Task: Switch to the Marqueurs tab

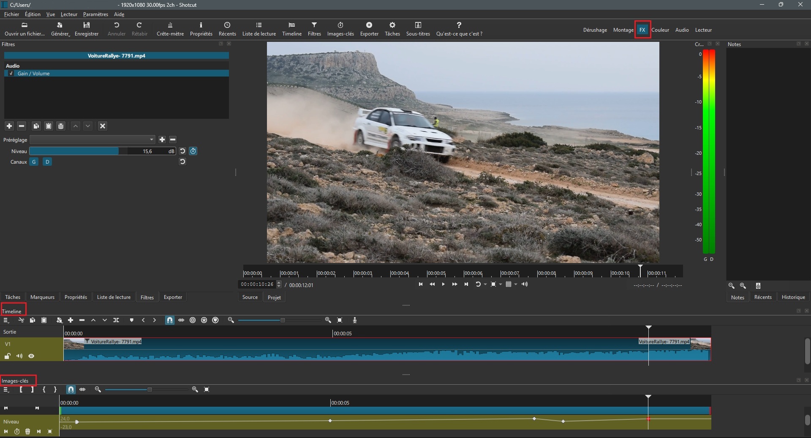Action: click(x=42, y=297)
